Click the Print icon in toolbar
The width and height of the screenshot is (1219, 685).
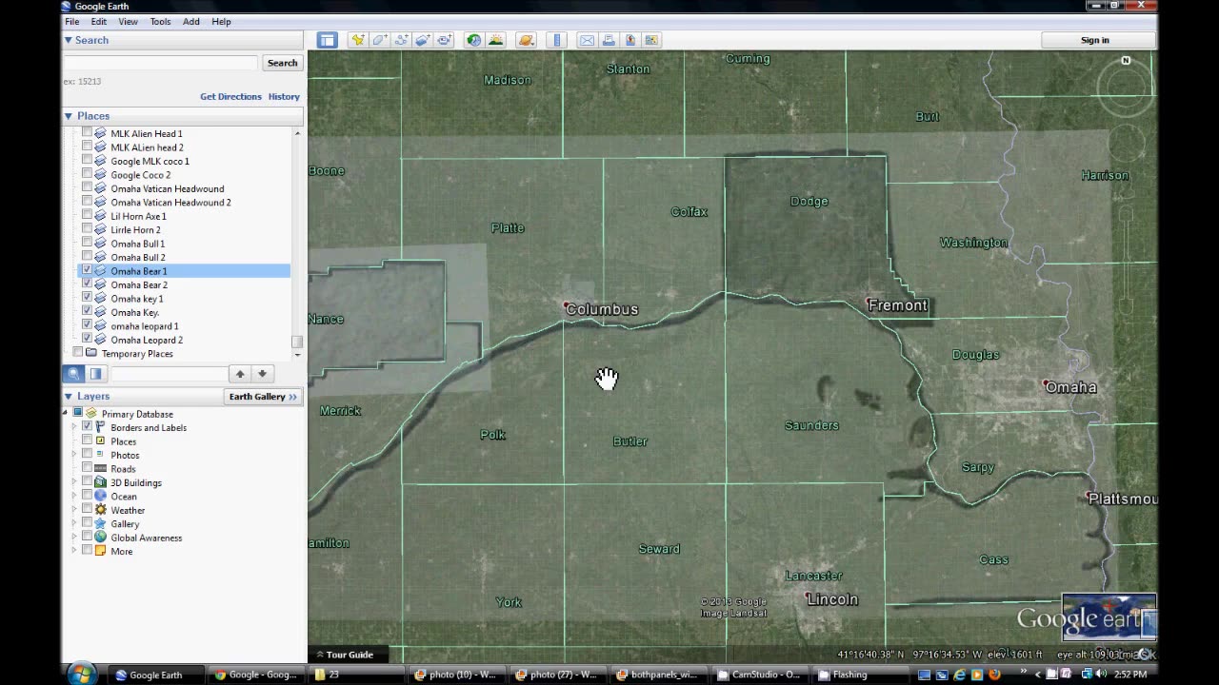pyautogui.click(x=609, y=40)
